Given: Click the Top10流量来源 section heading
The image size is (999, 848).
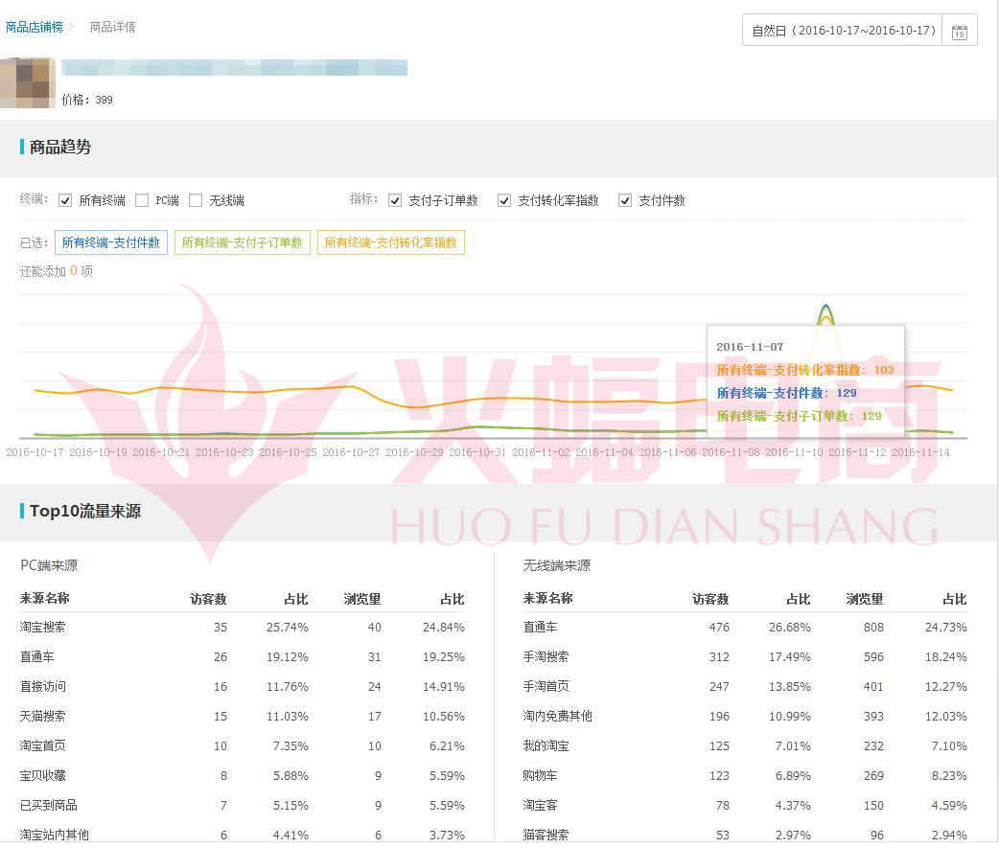Looking at the screenshot, I should [84, 512].
